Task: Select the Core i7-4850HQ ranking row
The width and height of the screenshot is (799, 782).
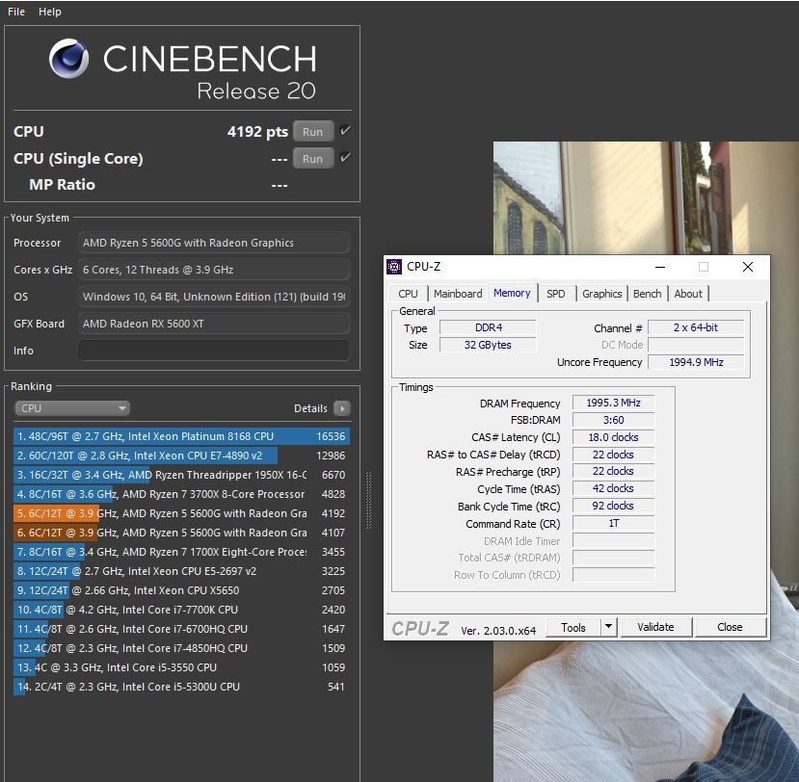Action: (181, 648)
